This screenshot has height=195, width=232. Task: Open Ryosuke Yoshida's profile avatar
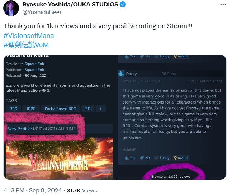[x=11, y=8]
